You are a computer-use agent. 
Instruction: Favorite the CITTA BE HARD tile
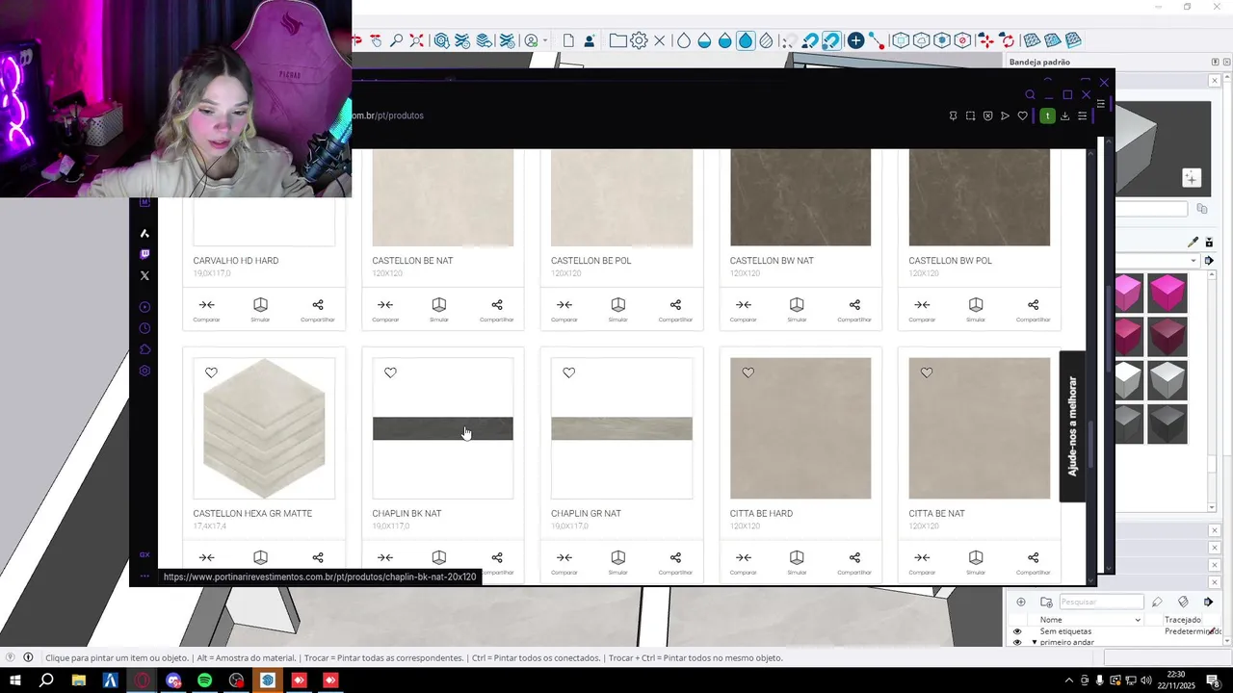pos(748,372)
